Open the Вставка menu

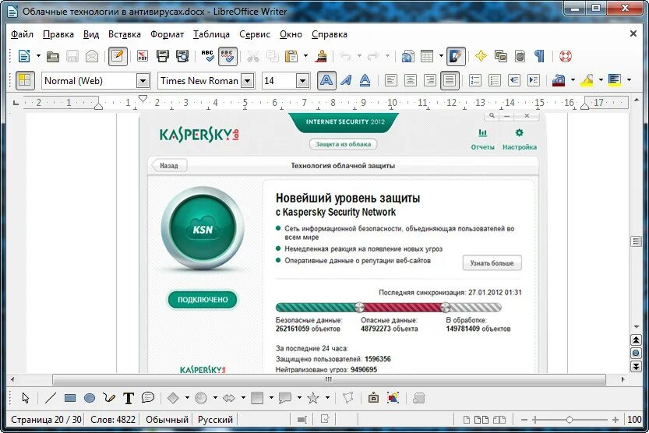125,34
